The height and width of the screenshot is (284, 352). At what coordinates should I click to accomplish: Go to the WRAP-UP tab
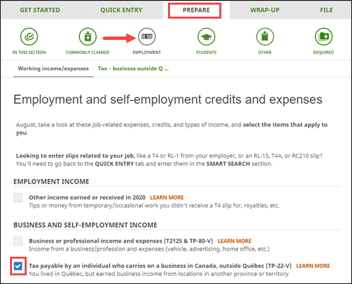pos(265,10)
